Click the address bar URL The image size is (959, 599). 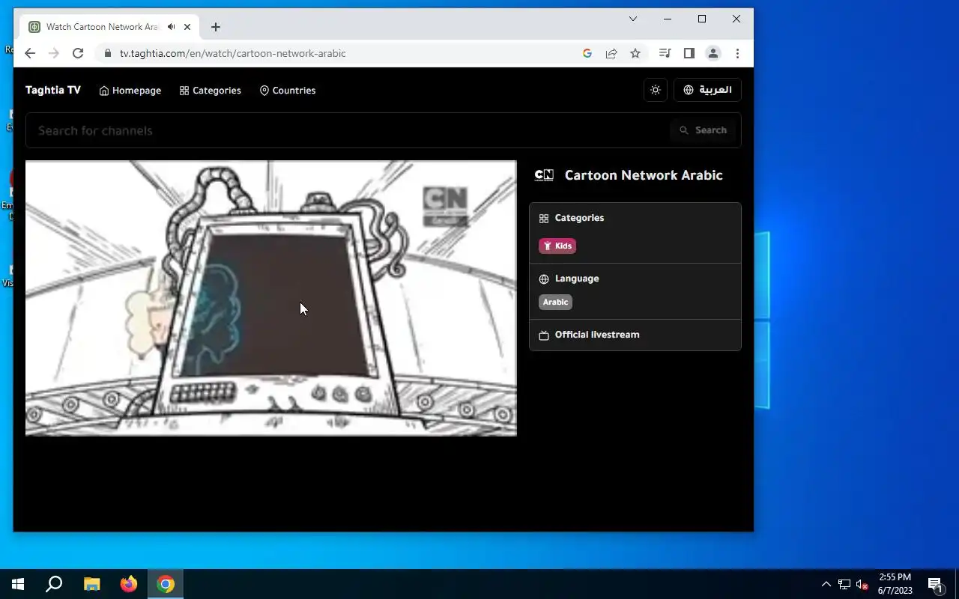[233, 53]
